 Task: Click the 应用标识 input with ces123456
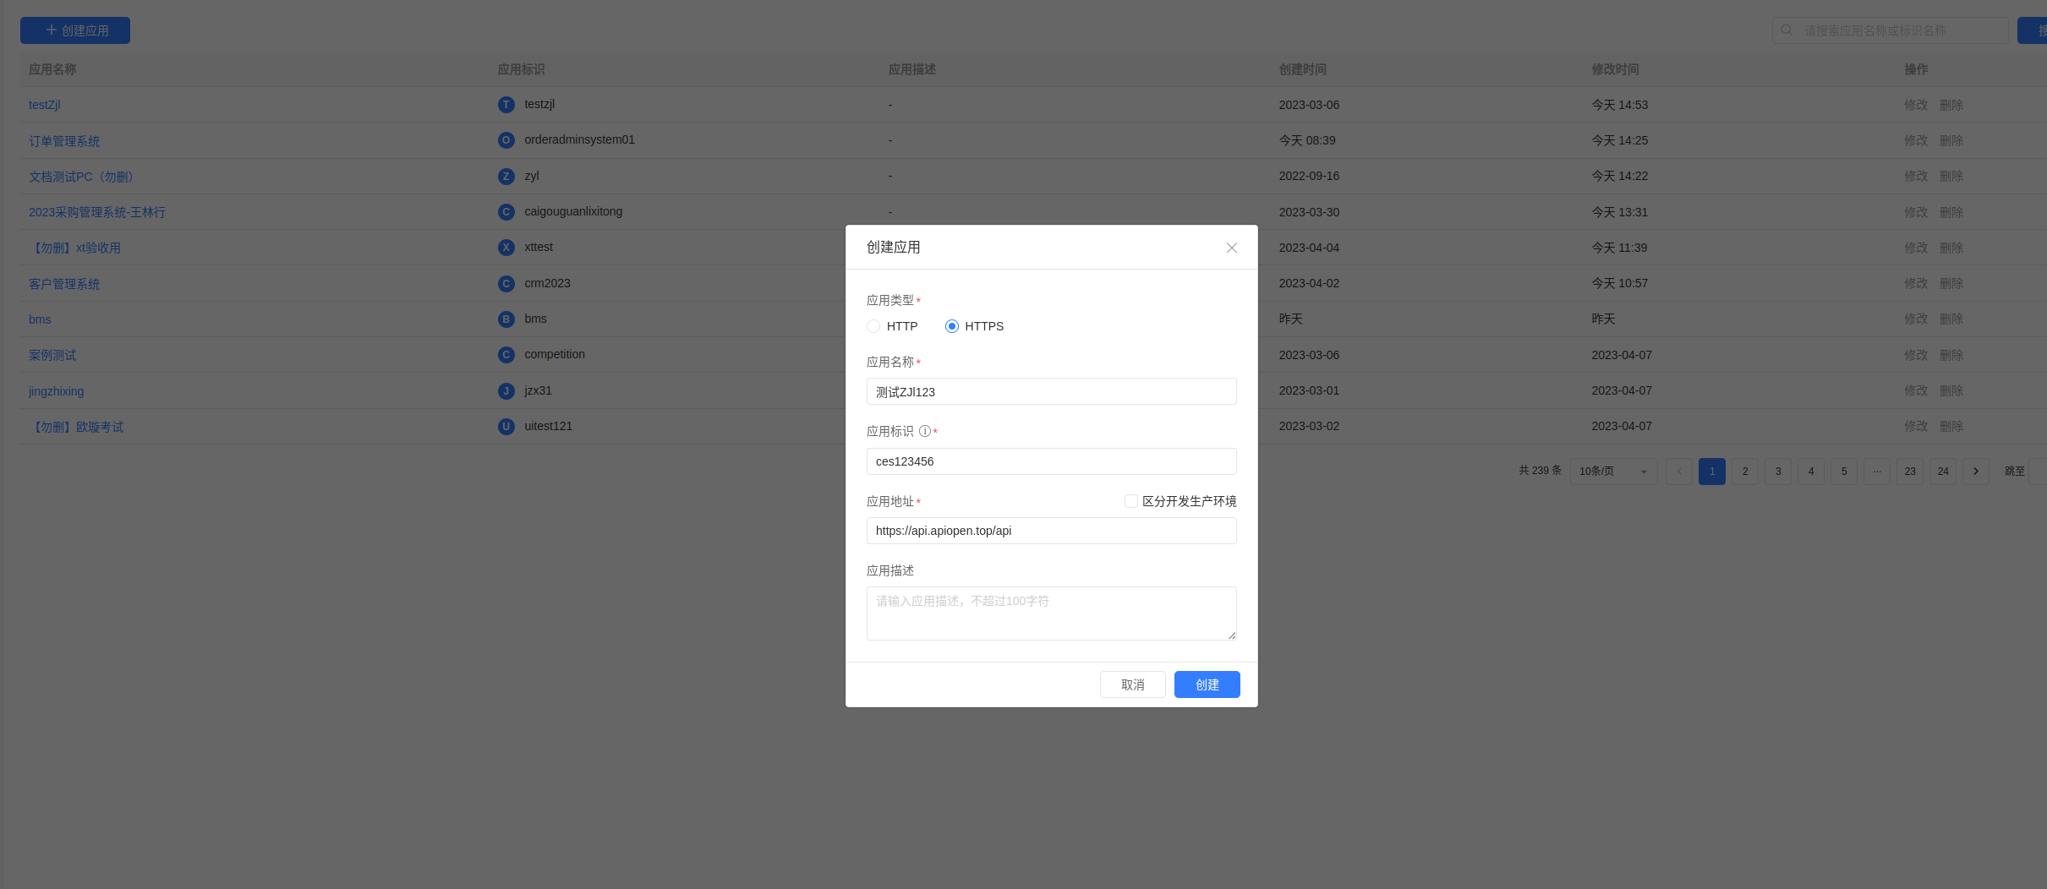(x=1051, y=461)
